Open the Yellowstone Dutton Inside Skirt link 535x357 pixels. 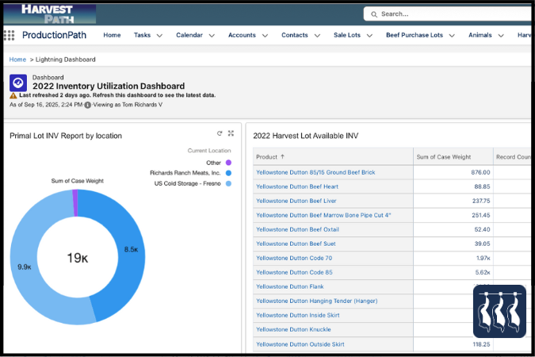(x=298, y=315)
